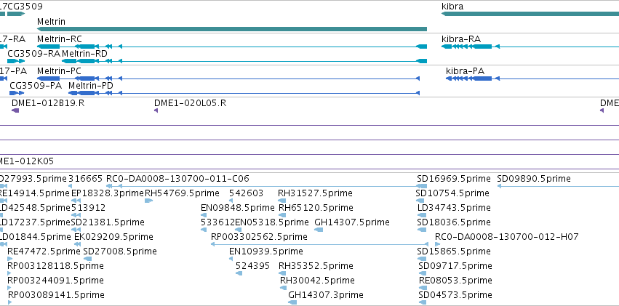Select the SD27008.5prime EST glyph
This screenshot has width=619, height=306.
(87, 259)
